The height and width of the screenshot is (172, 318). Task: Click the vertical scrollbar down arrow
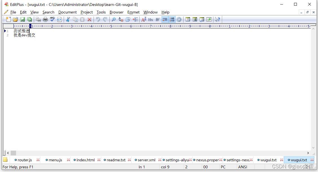pos(313,148)
